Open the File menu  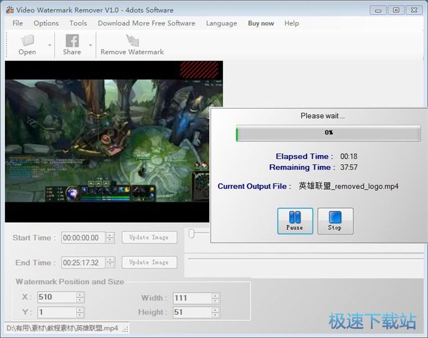click(x=18, y=23)
